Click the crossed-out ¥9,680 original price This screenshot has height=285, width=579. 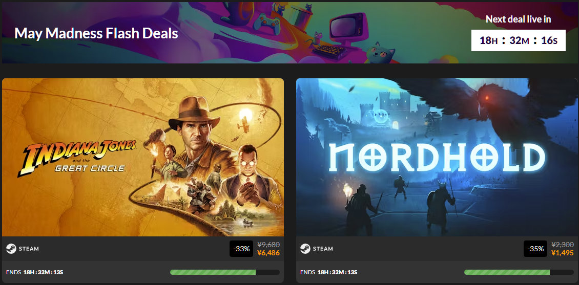coord(268,244)
